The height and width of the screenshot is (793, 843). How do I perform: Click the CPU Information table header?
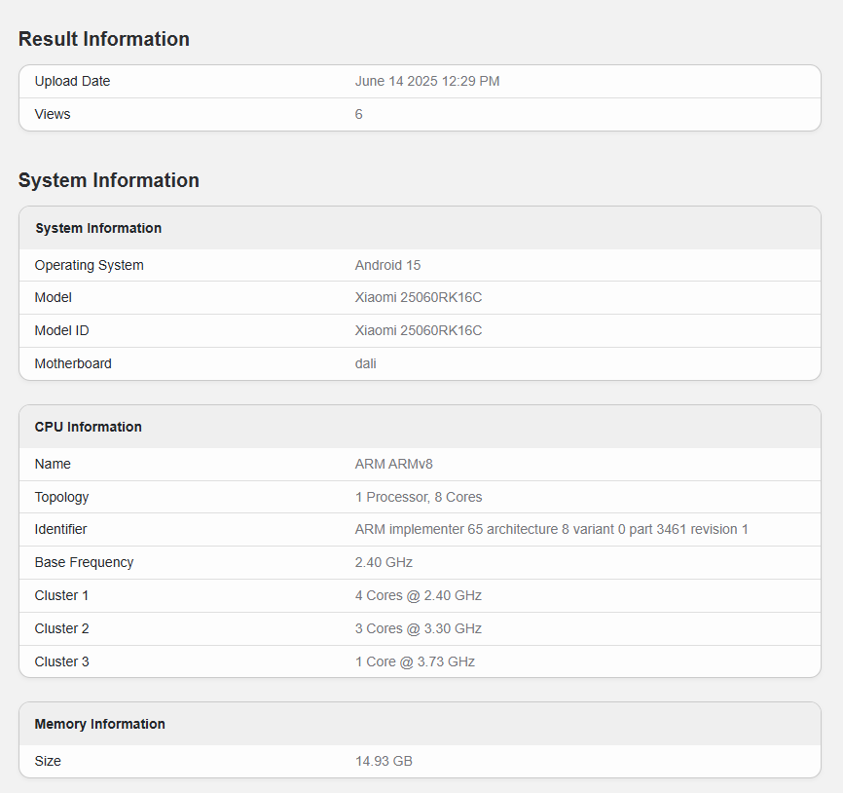[x=89, y=427]
